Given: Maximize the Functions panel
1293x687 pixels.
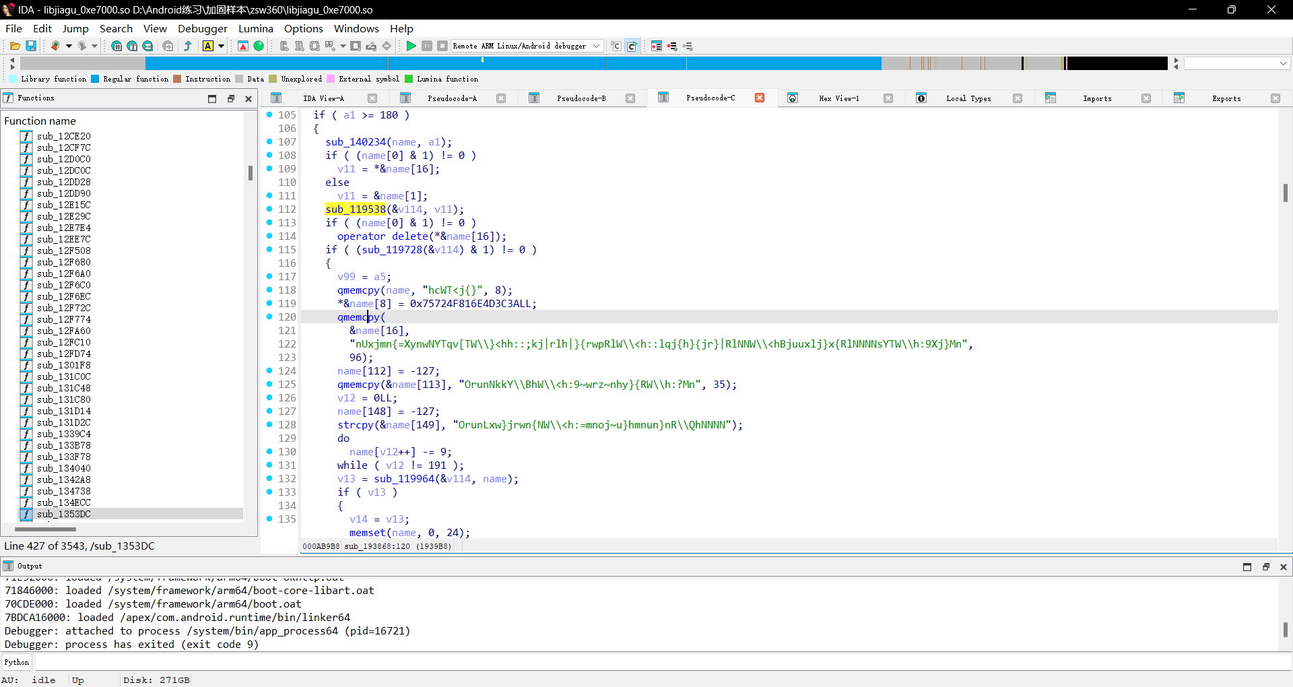Looking at the screenshot, I should click(212, 98).
